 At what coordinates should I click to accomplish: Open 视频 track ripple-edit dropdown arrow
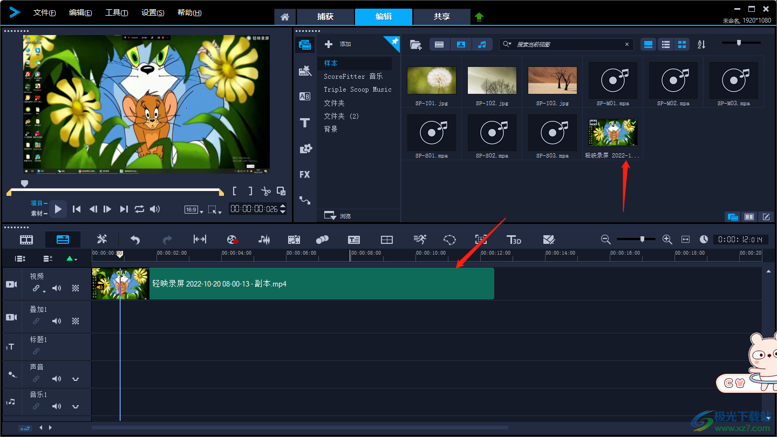tap(44, 291)
